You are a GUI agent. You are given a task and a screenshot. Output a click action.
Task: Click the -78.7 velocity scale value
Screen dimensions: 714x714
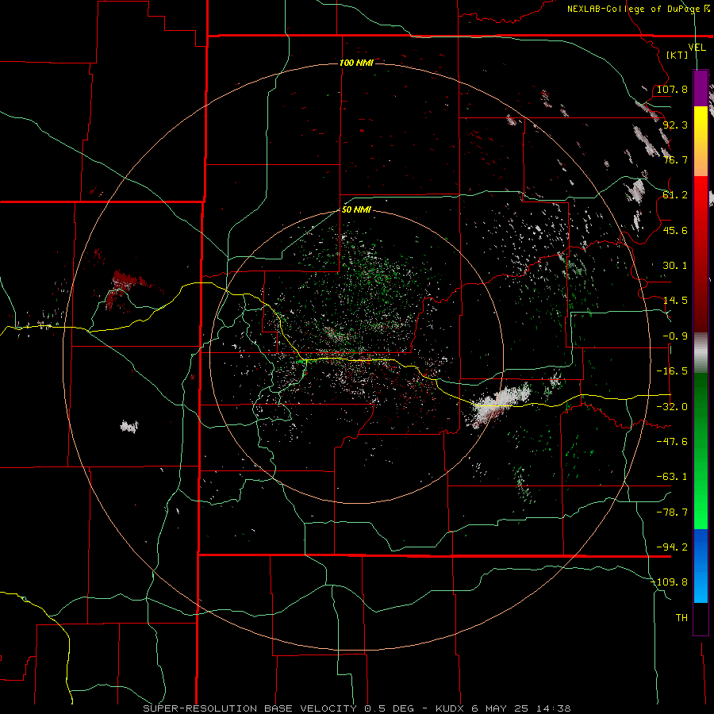point(672,512)
